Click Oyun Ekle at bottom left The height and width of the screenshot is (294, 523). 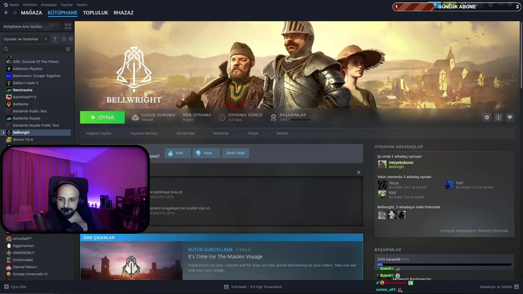16,287
